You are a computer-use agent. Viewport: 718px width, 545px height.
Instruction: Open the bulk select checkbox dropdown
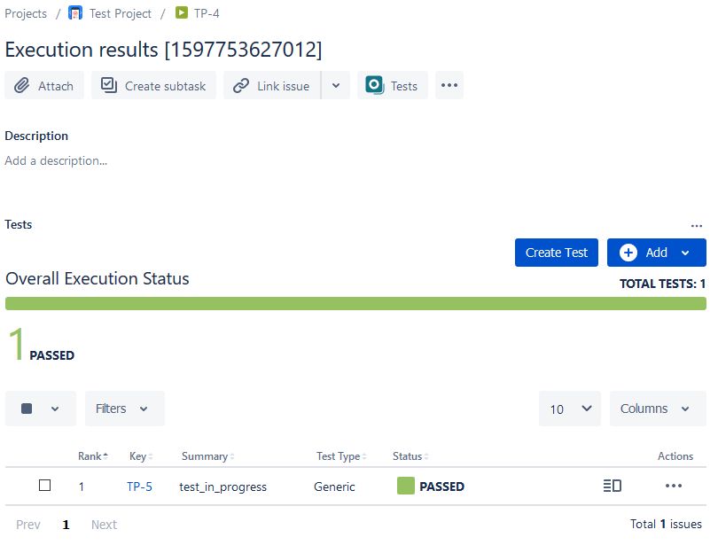tap(41, 409)
